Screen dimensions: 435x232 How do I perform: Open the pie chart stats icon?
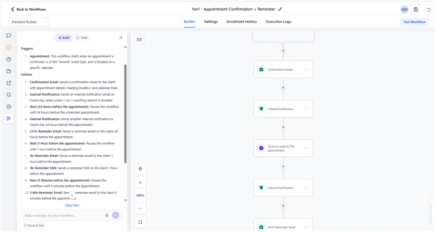(x=9, y=59)
